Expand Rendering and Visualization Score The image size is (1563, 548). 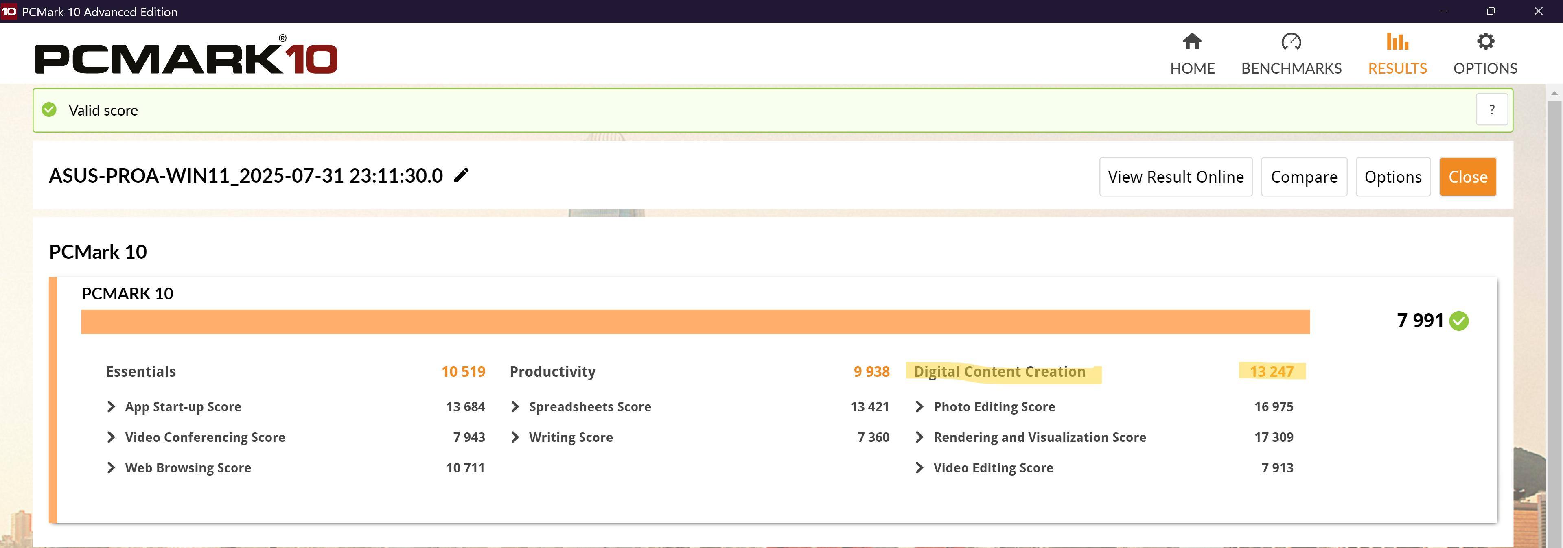919,437
